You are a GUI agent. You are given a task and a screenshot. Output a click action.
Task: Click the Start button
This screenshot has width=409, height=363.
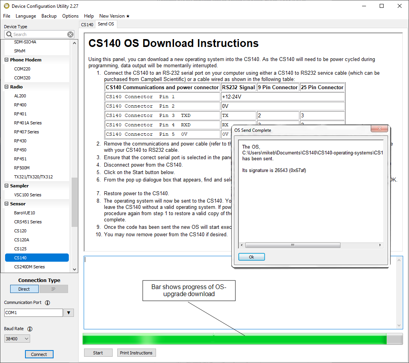pos(98,353)
